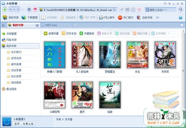Select the 天珠变 book cover
The width and height of the screenshot is (186, 128).
pos(165,55)
